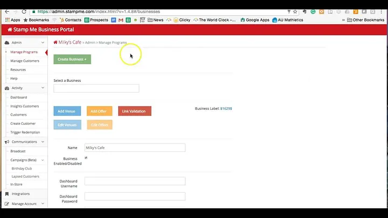Open the Bookmarks star folder
This screenshot has height=218, width=388.
[x=36, y=20]
